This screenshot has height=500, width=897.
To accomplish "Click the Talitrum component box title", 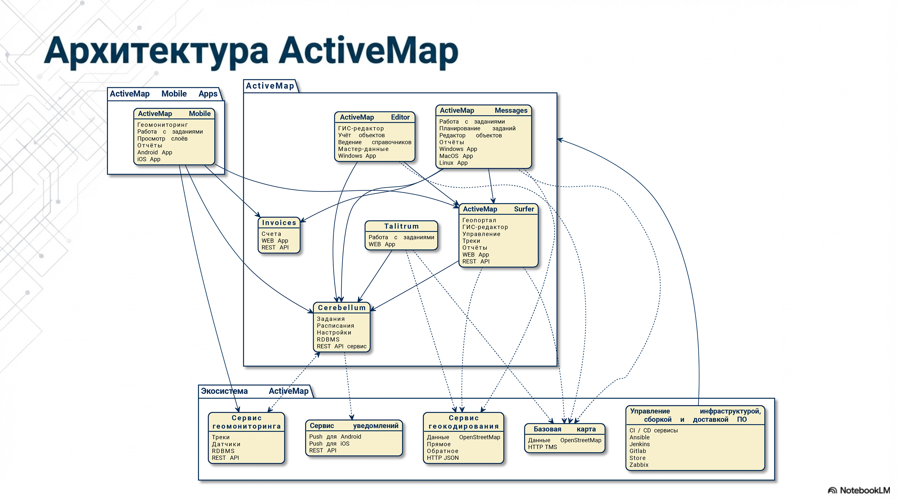I will [401, 226].
